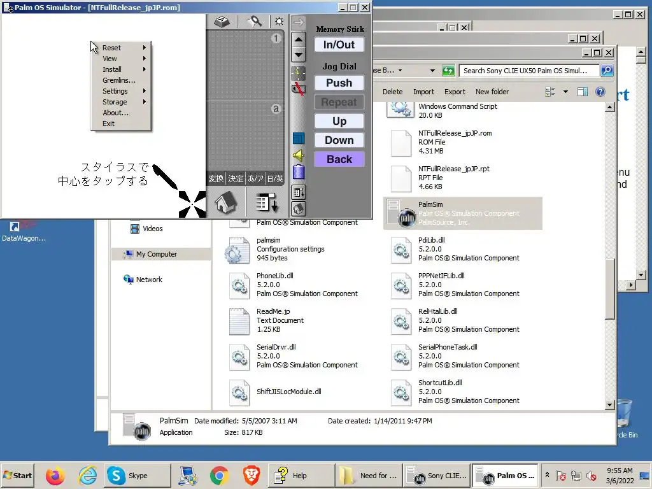Open the Reset submenu in context menu

(121, 48)
